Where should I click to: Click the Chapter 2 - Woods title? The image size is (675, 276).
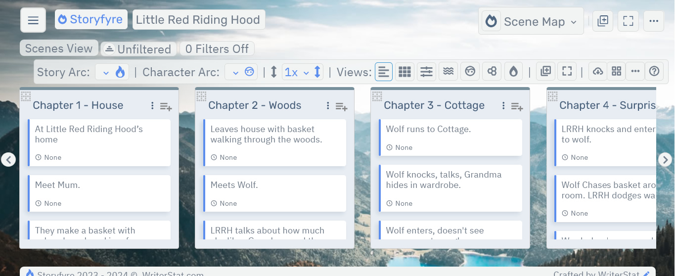click(x=255, y=105)
